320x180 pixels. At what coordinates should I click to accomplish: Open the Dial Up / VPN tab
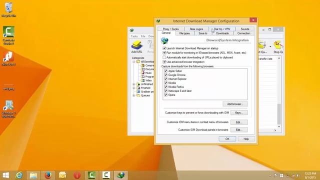[222, 29]
